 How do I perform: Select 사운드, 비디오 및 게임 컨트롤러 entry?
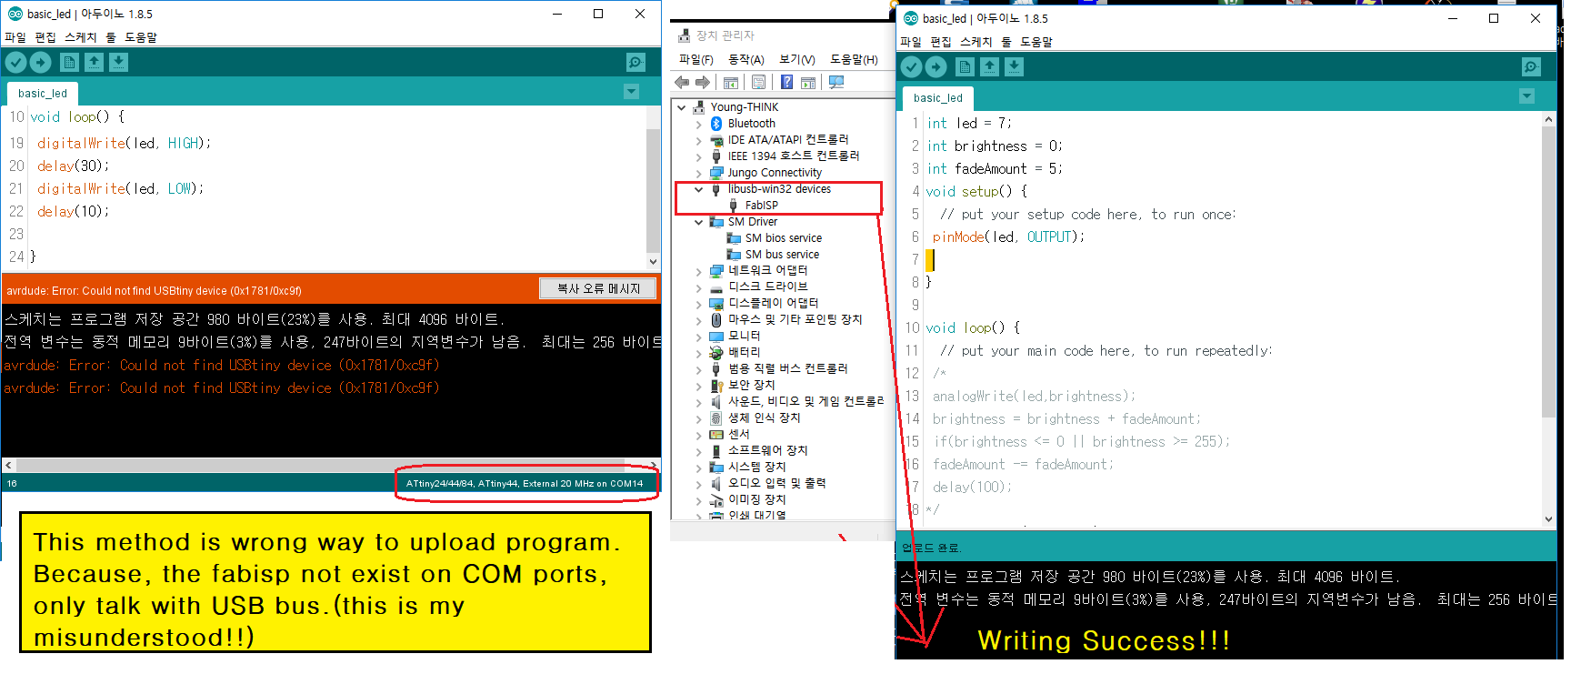click(x=806, y=401)
